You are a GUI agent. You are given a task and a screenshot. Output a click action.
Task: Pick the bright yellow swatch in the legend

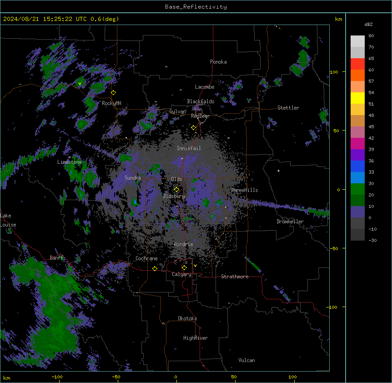click(357, 98)
